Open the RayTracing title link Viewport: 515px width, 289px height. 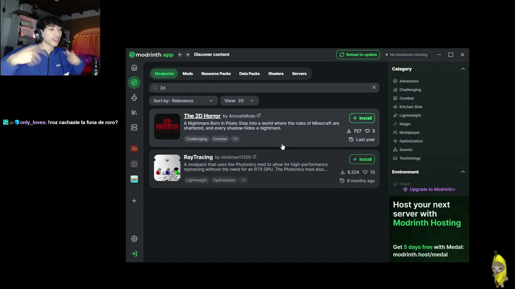click(198, 157)
